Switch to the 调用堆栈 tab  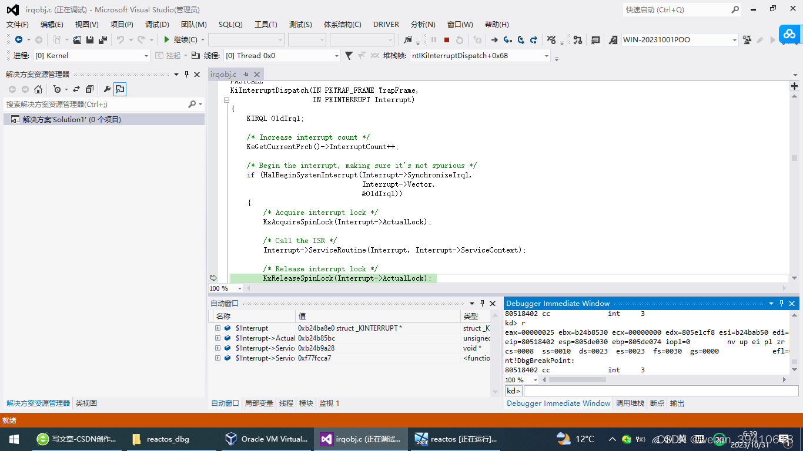tap(630, 403)
